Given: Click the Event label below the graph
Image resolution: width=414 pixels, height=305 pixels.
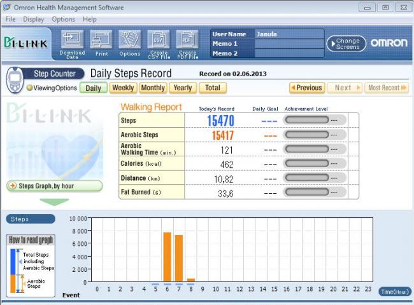Looking at the screenshot, I should pos(71,295).
